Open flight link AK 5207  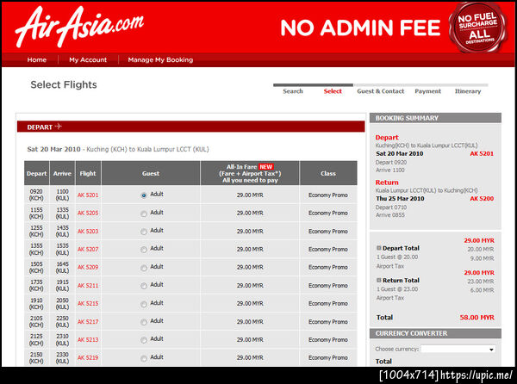point(88,250)
